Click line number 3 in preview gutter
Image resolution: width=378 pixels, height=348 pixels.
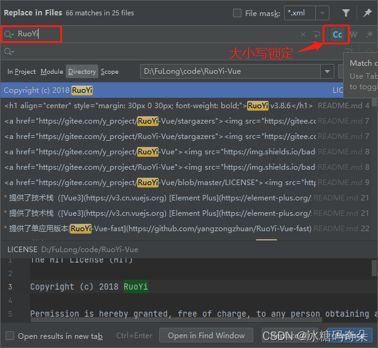[10, 287]
